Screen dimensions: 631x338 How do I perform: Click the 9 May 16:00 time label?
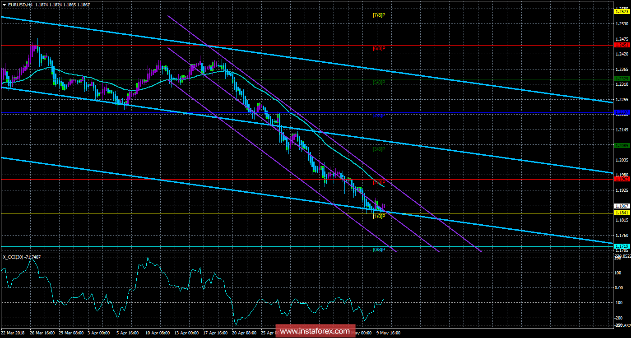388,333
